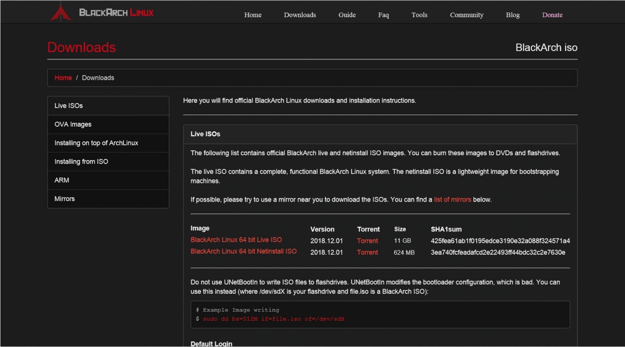625x347 pixels.
Task: Click the Netinstall SHA1sum 3ea740fcfeadafcd2e22493ff44bdc32c2e7630e
Action: click(x=498, y=252)
